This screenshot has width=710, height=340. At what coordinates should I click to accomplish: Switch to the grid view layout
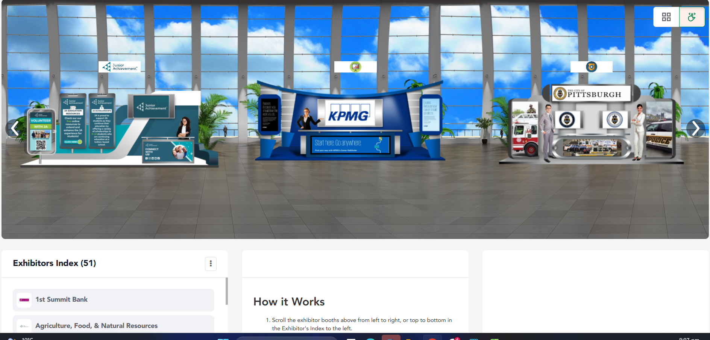[666, 17]
